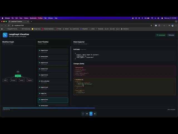Viewport: 178px width, 134px height.
Task: Click the battery status icon
Action: point(148,18)
